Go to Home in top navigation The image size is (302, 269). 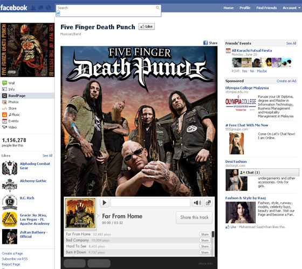point(229,8)
